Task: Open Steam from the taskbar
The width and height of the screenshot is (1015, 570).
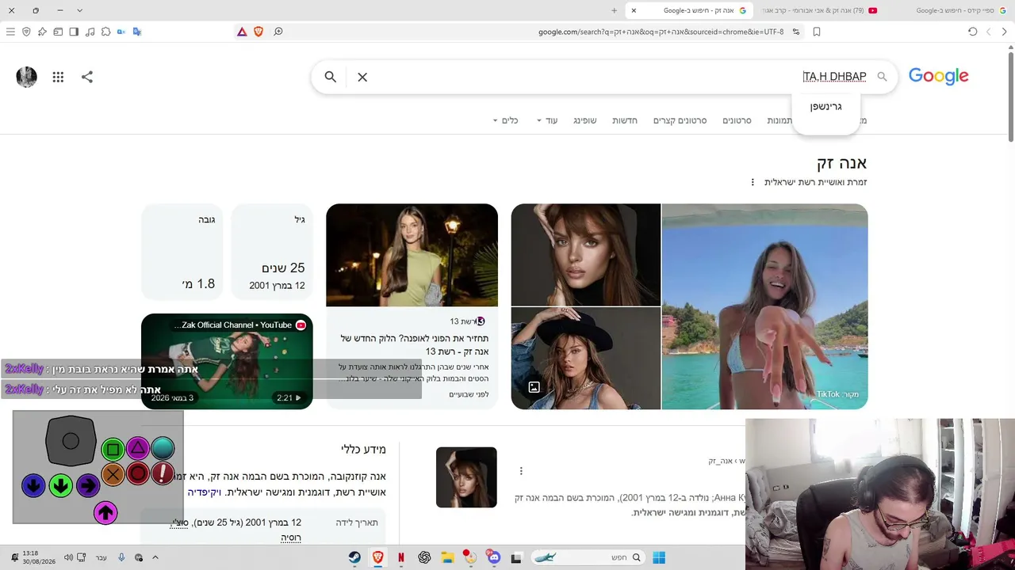Action: (x=354, y=557)
